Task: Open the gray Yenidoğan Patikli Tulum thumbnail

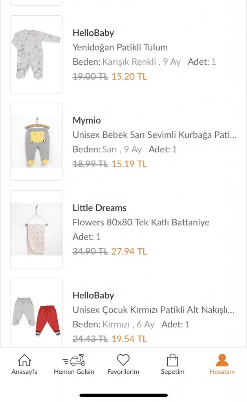Action: pyautogui.click(x=36, y=54)
